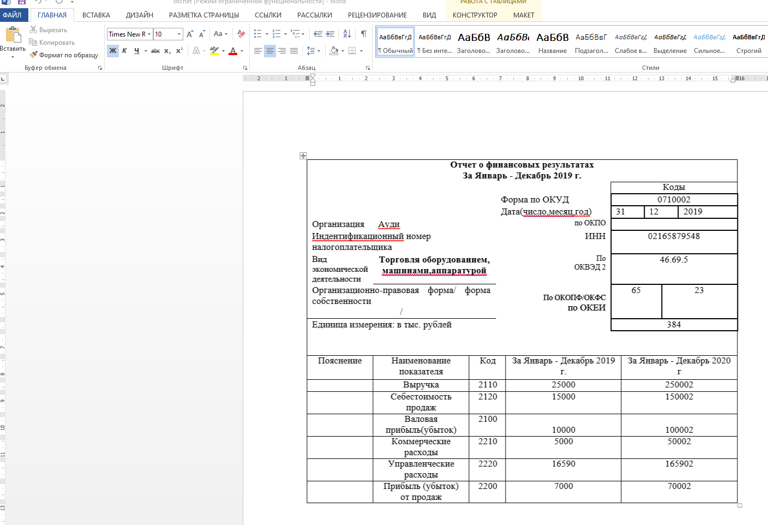The image size is (768, 525).
Task: Toggle the show paragraph marks (¶) icon
Action: tap(364, 34)
